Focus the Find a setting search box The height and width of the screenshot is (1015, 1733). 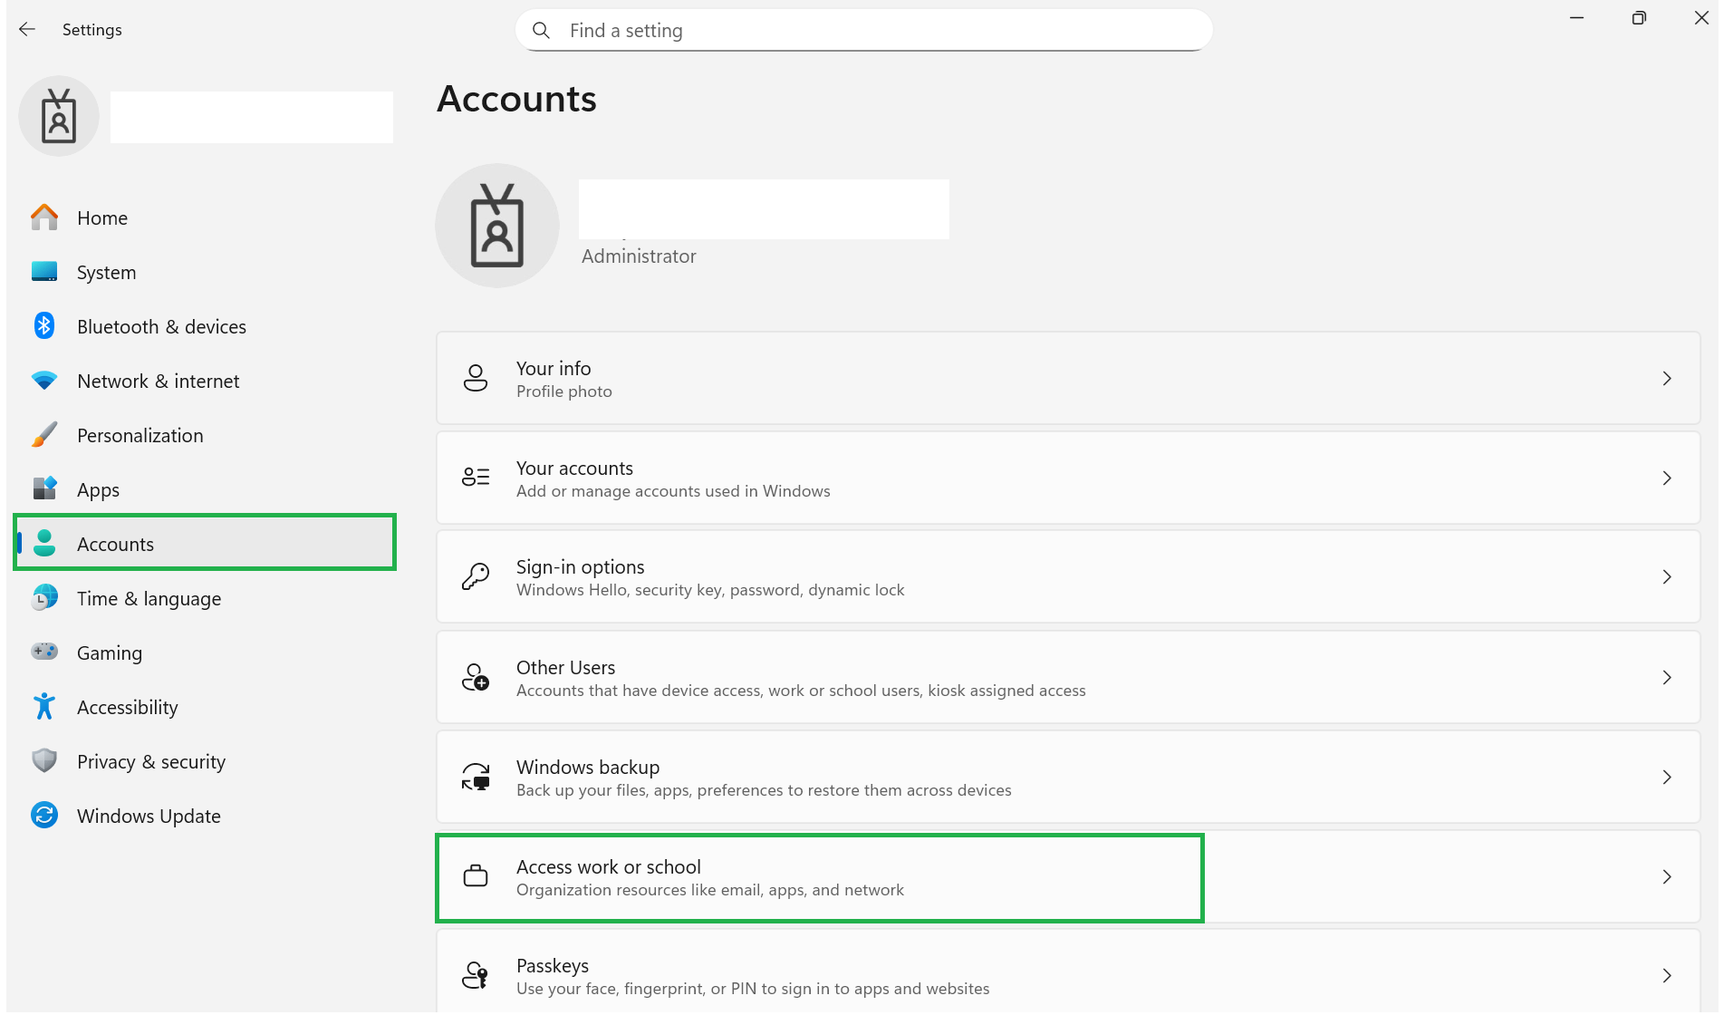click(864, 31)
